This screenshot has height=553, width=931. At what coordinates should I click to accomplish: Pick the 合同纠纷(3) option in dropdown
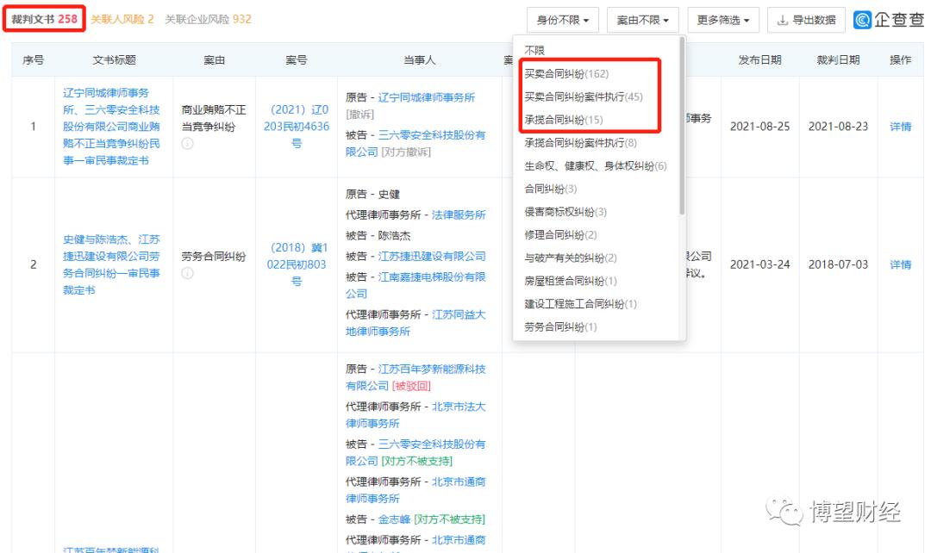[x=550, y=190]
